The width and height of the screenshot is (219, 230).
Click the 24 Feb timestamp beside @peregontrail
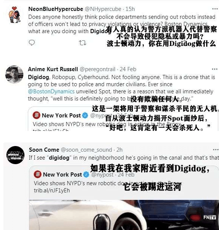tap(128, 69)
